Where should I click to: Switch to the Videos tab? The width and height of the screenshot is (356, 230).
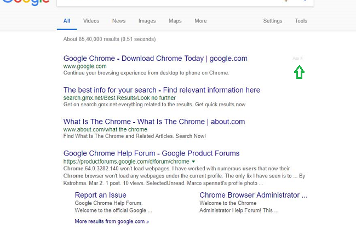coord(91,21)
